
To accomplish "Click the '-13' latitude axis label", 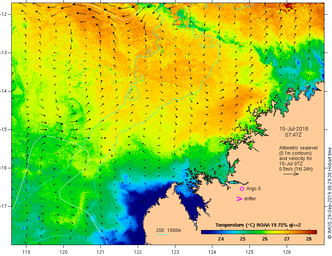I will point(4,53).
